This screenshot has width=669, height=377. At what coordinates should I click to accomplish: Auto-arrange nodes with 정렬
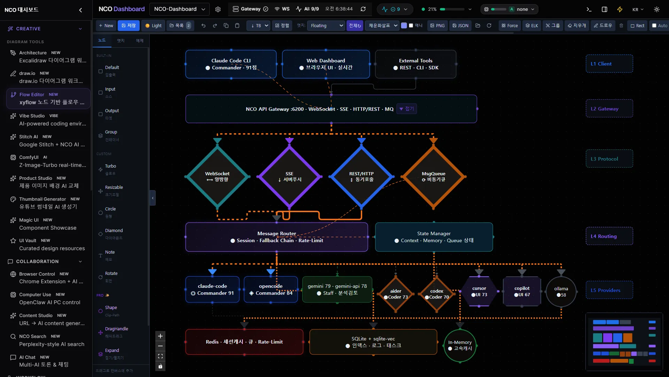[x=282, y=25]
